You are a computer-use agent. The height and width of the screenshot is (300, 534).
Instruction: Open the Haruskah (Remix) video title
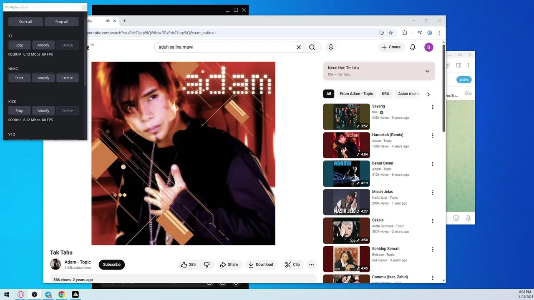tap(388, 135)
